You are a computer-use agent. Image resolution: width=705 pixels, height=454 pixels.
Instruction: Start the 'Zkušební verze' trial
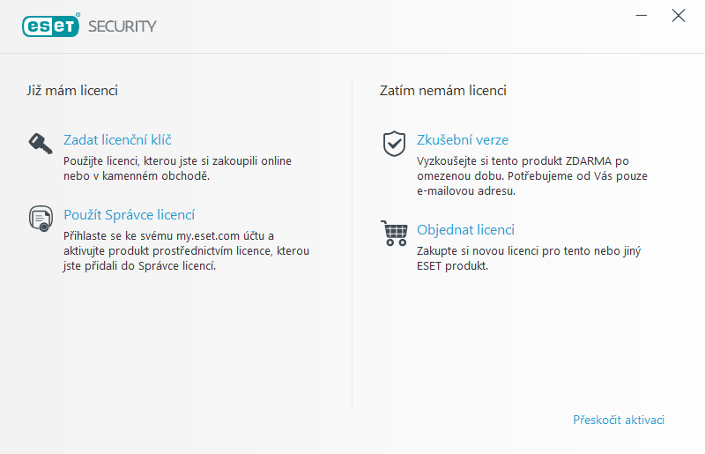(462, 140)
